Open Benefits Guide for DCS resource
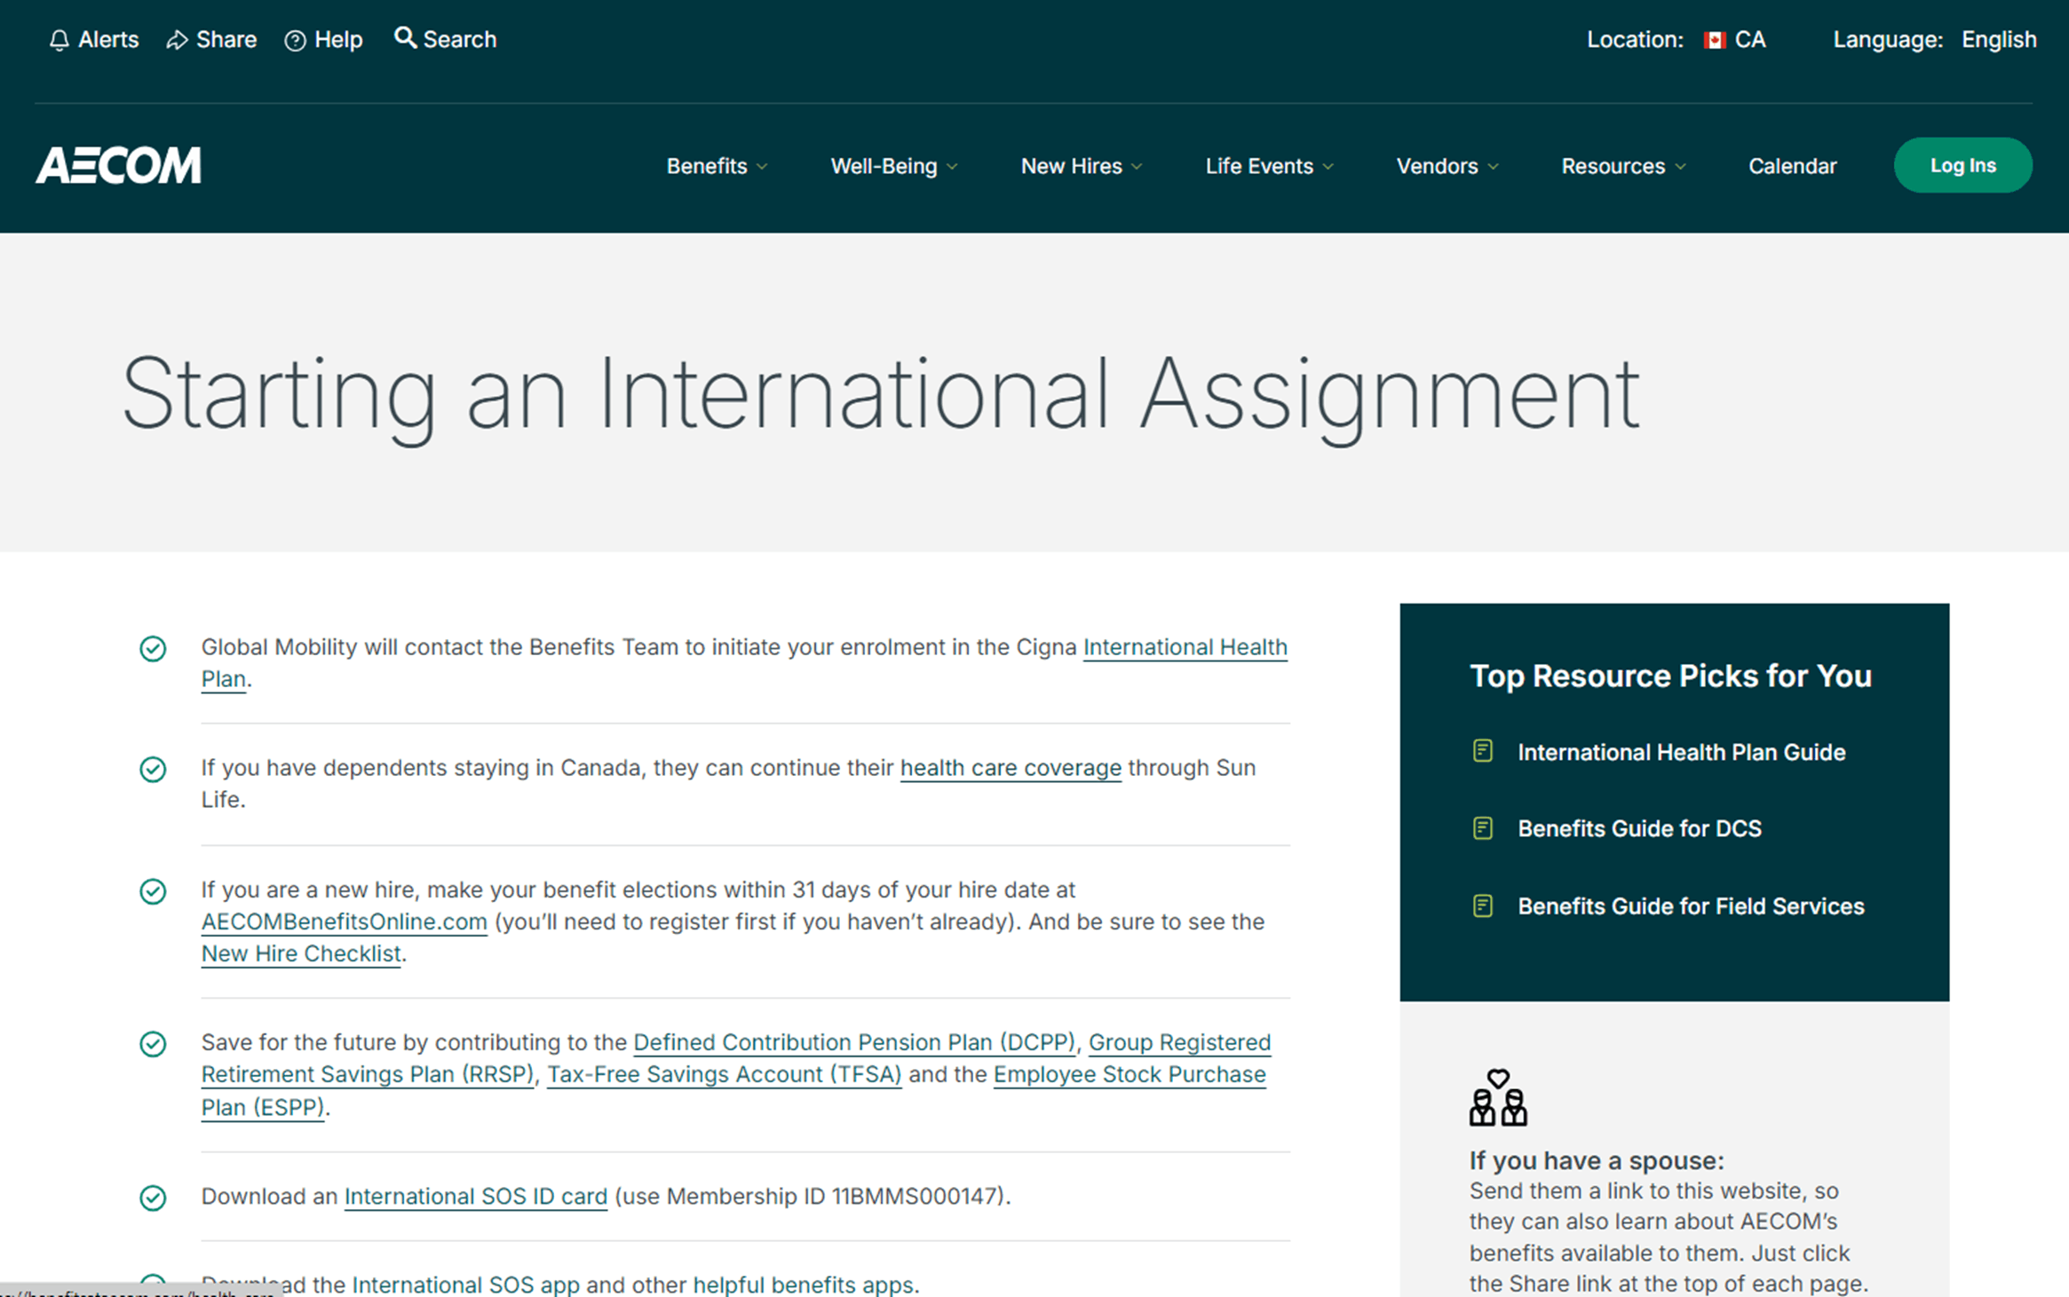2069x1297 pixels. point(1639,828)
